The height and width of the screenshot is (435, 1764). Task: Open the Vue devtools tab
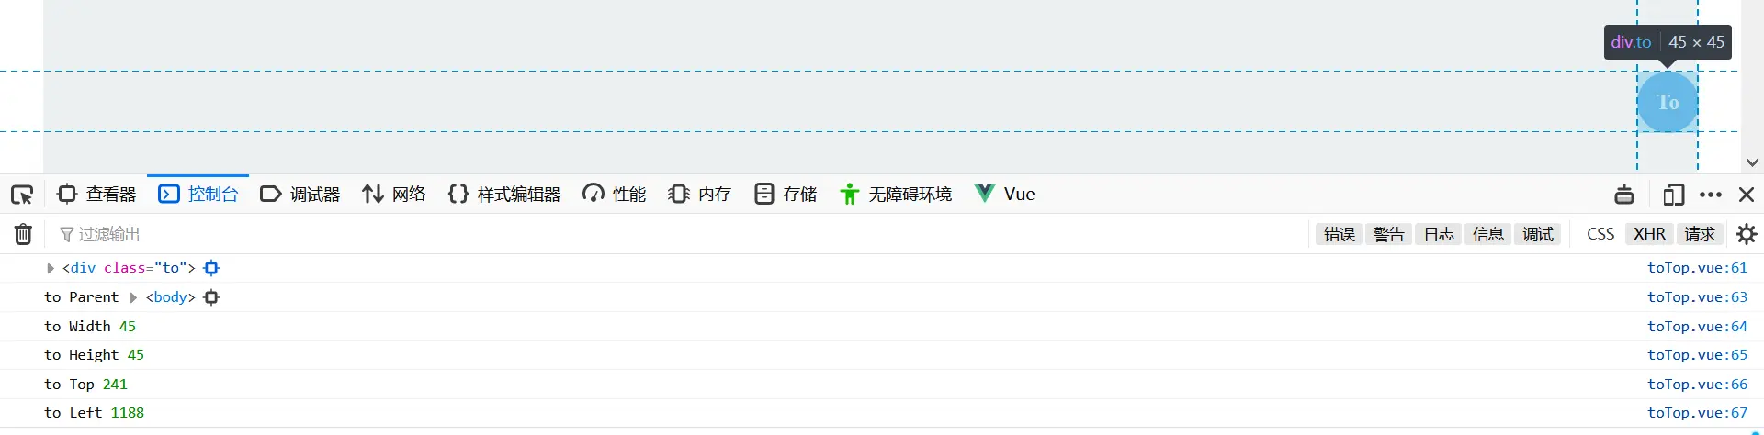(1005, 195)
